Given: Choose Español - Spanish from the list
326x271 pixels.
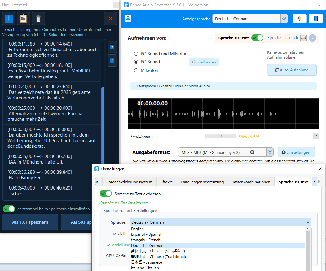Looking at the screenshot, I should pyautogui.click(x=218, y=234).
